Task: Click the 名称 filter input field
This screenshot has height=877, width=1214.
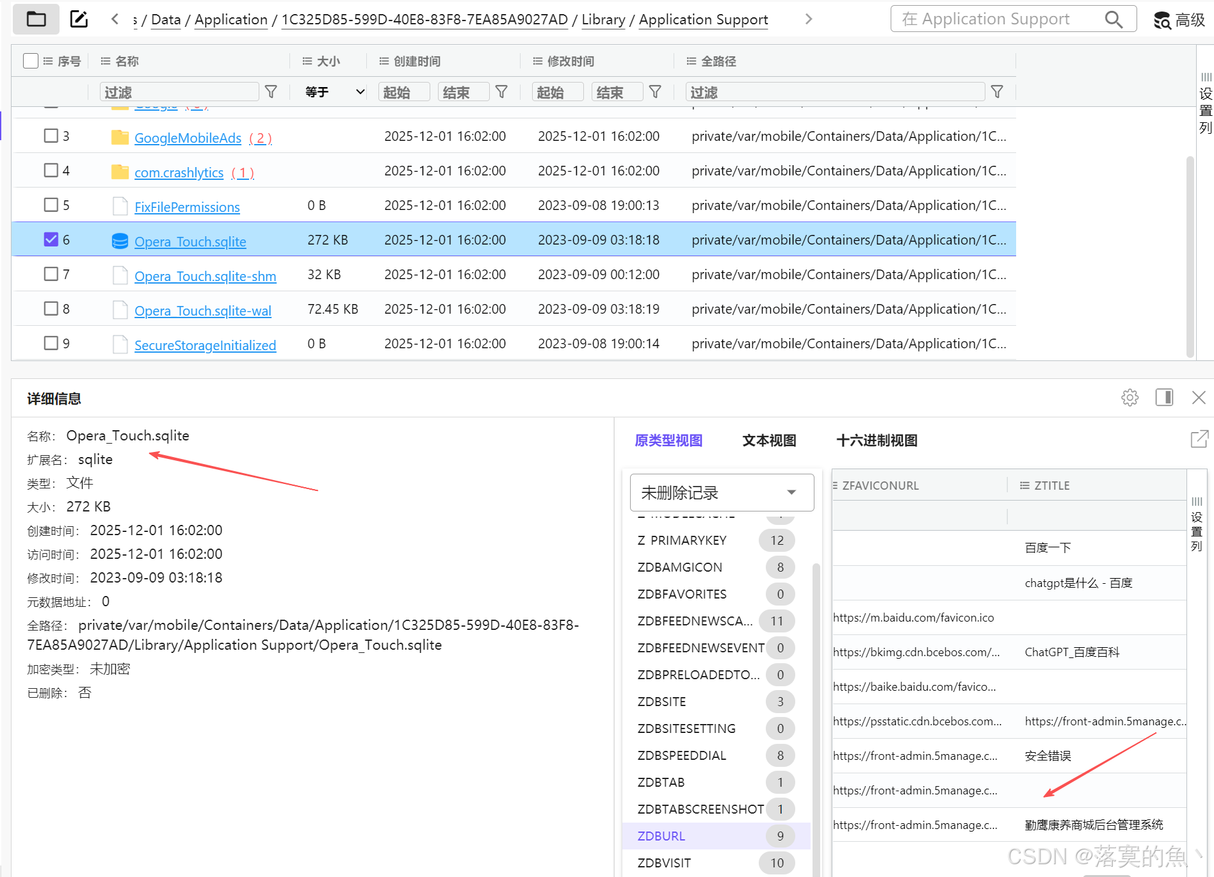Action: click(179, 92)
